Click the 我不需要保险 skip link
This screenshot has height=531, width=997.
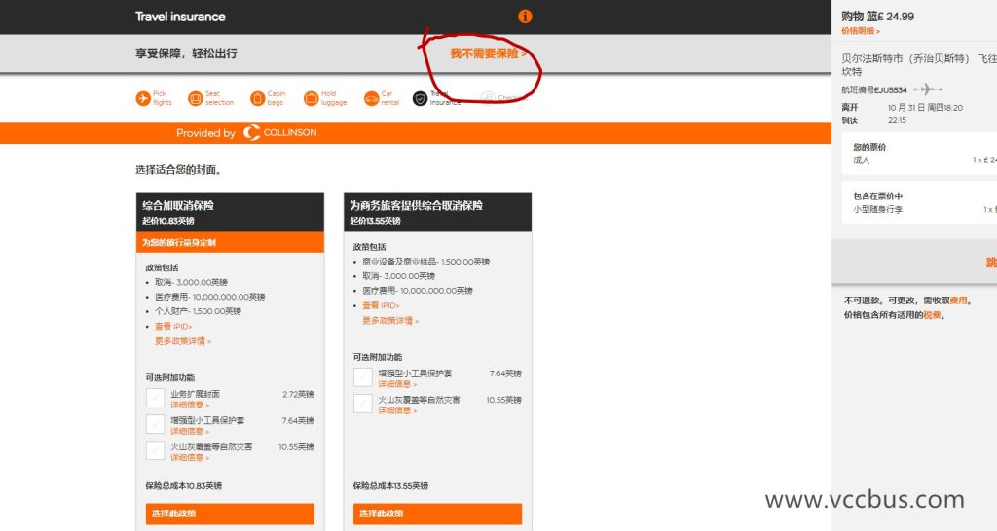pos(488,53)
